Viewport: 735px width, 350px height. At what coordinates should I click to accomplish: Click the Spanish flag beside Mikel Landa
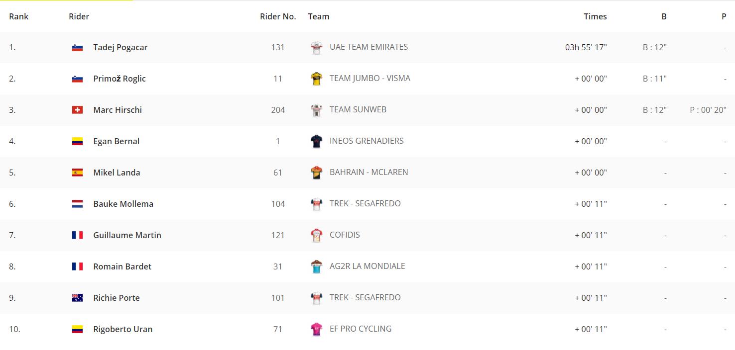(77, 173)
